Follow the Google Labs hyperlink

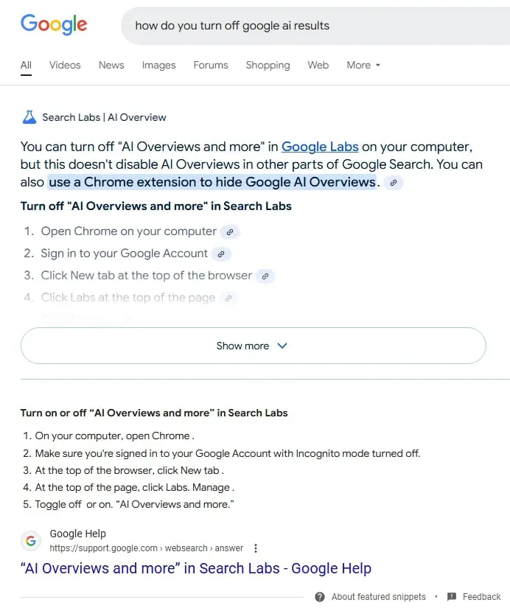(x=320, y=147)
